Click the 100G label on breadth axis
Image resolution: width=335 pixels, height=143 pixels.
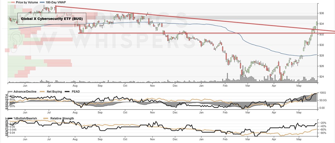tap(322, 93)
